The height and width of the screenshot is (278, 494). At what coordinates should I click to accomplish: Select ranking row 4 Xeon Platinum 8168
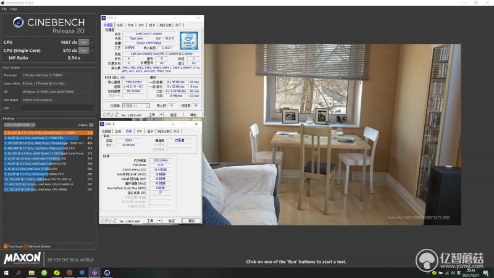coord(49,148)
